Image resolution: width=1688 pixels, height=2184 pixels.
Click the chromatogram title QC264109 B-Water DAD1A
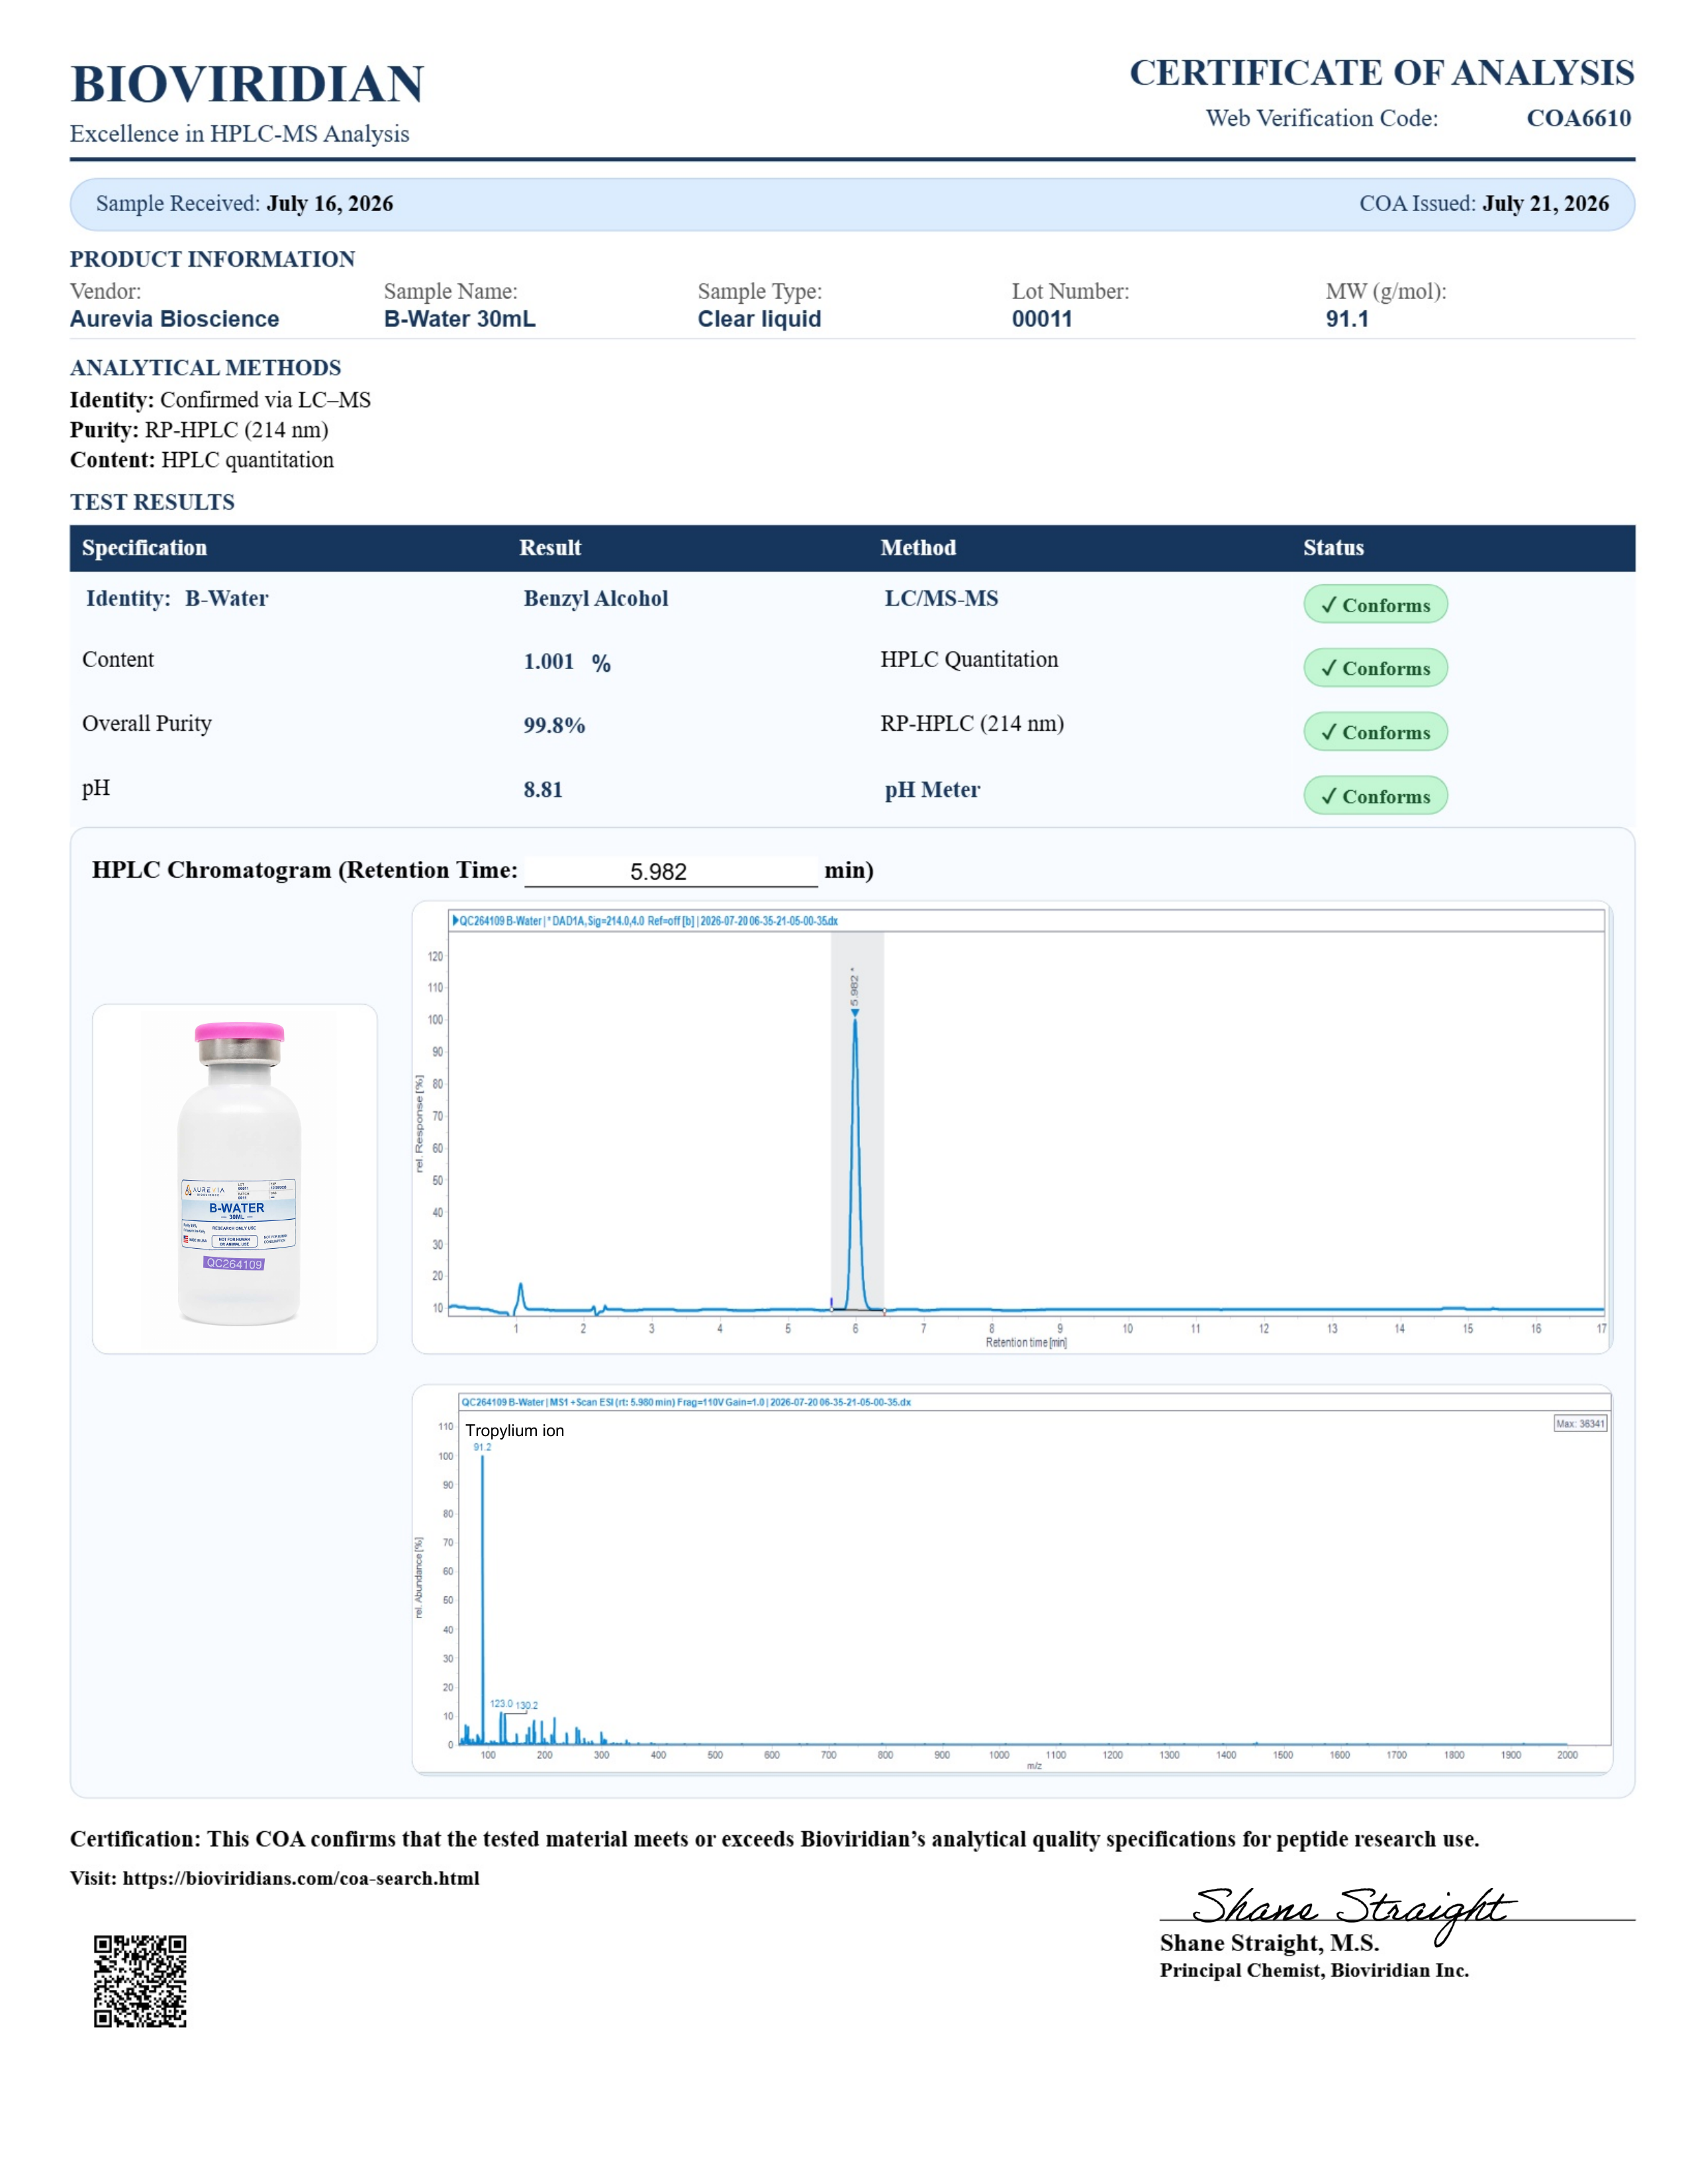click(645, 921)
